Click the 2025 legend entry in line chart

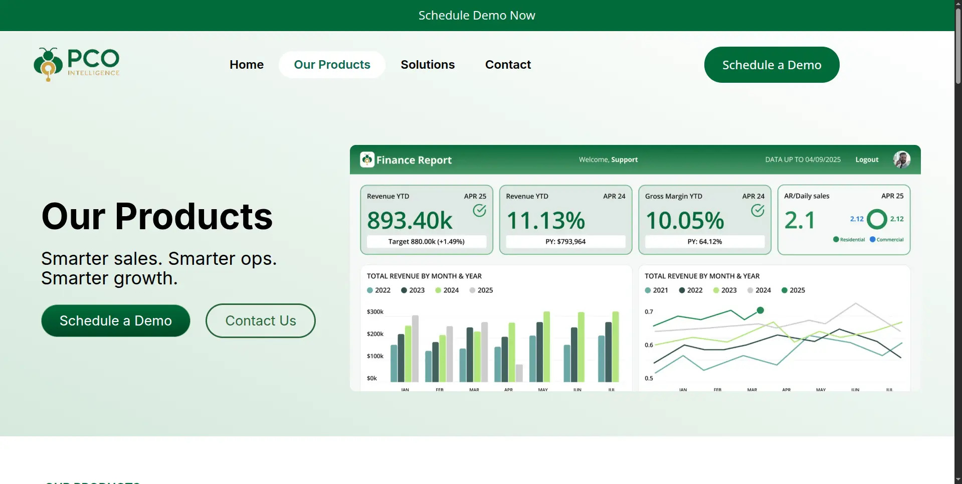pos(793,290)
